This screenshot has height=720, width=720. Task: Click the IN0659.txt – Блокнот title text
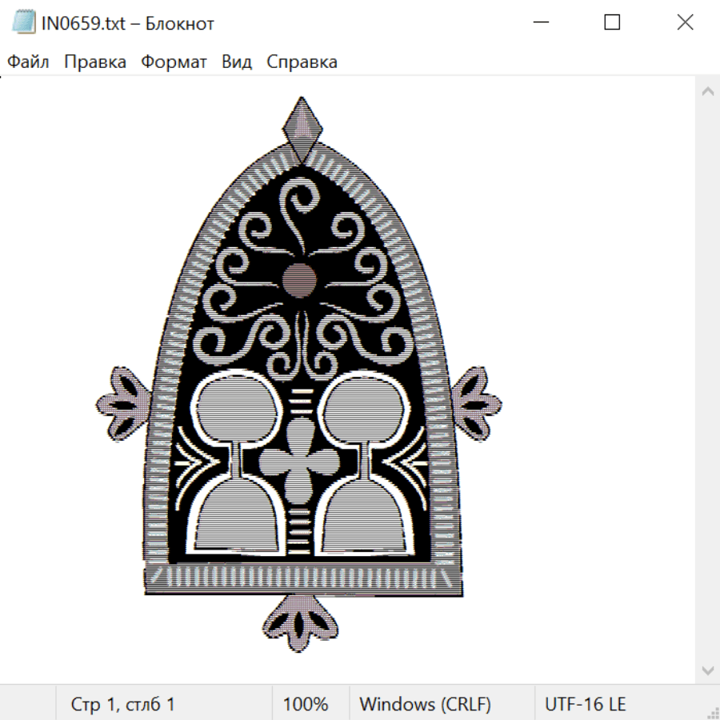click(x=128, y=23)
